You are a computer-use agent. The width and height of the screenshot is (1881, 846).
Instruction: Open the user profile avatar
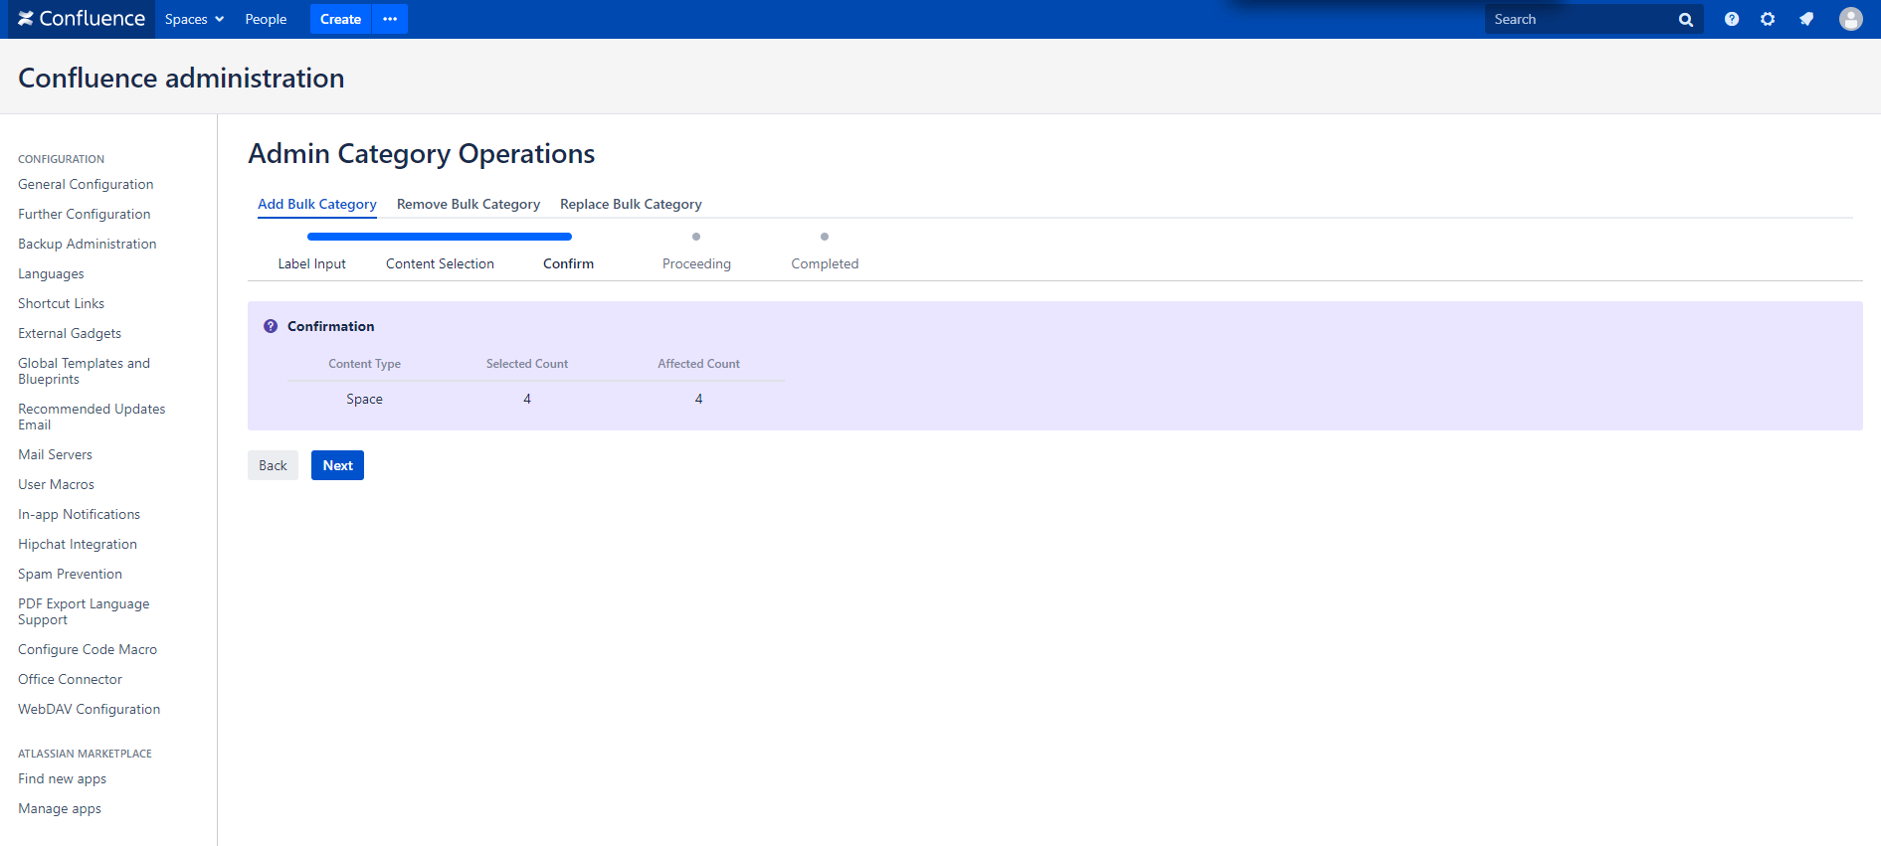click(x=1850, y=19)
